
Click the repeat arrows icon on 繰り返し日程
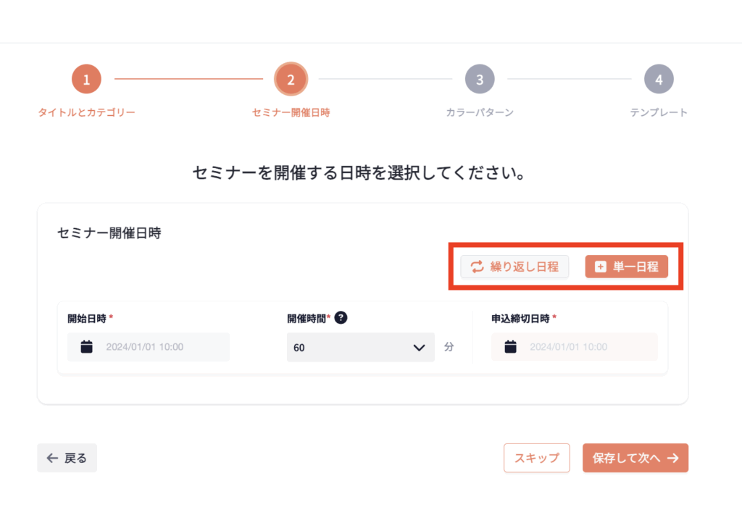(477, 267)
